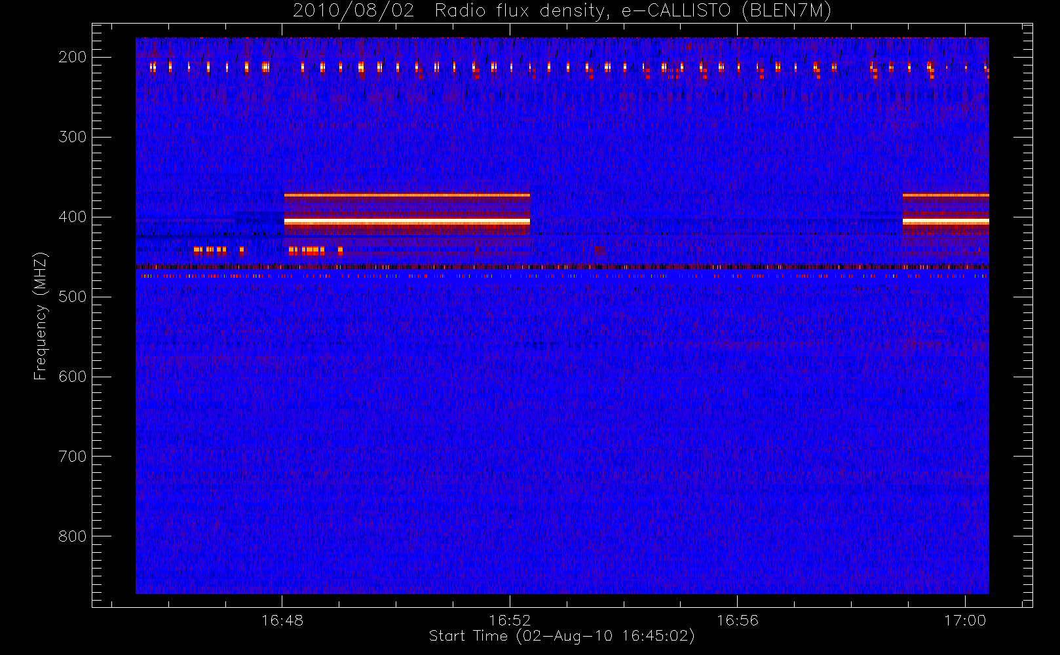Click the 'Frequency (MHZ)' axis label

pyautogui.click(x=41, y=316)
